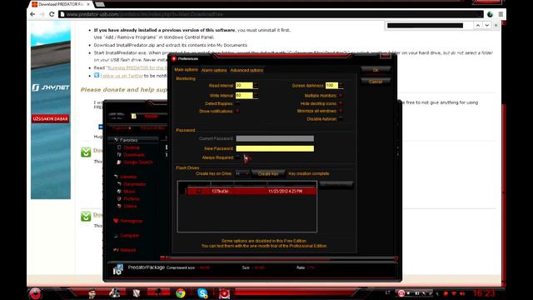The height and width of the screenshot is (300, 533).
Task: Launch Google Chrome from the taskbar
Action: 181,293
